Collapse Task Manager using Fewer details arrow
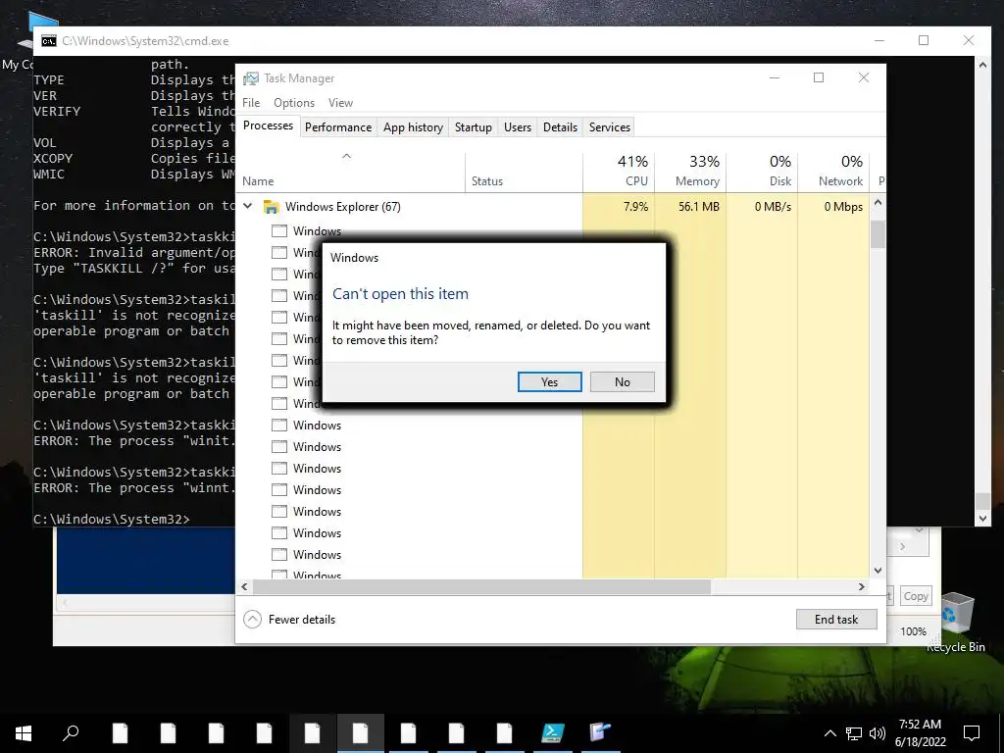Image resolution: width=1004 pixels, height=753 pixels. (252, 620)
